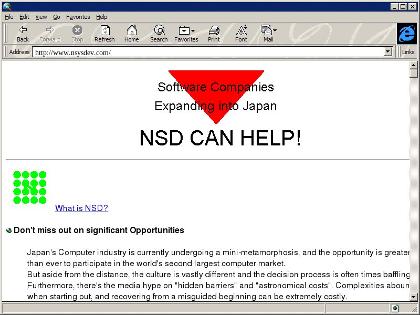
Task: Click the Links toolbar label
Action: coord(408,52)
